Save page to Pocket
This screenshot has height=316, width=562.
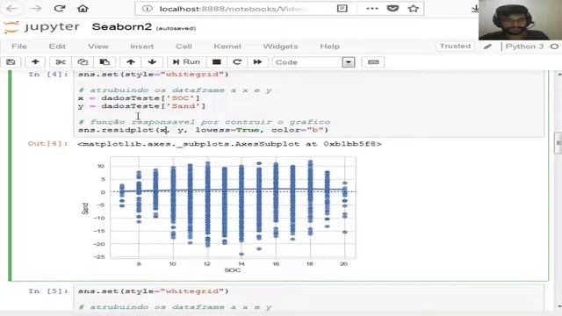pos(393,9)
